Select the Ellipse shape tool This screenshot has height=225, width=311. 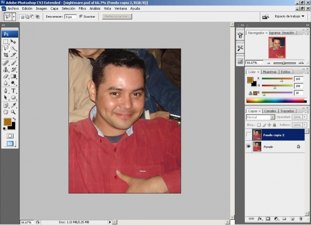point(13,97)
